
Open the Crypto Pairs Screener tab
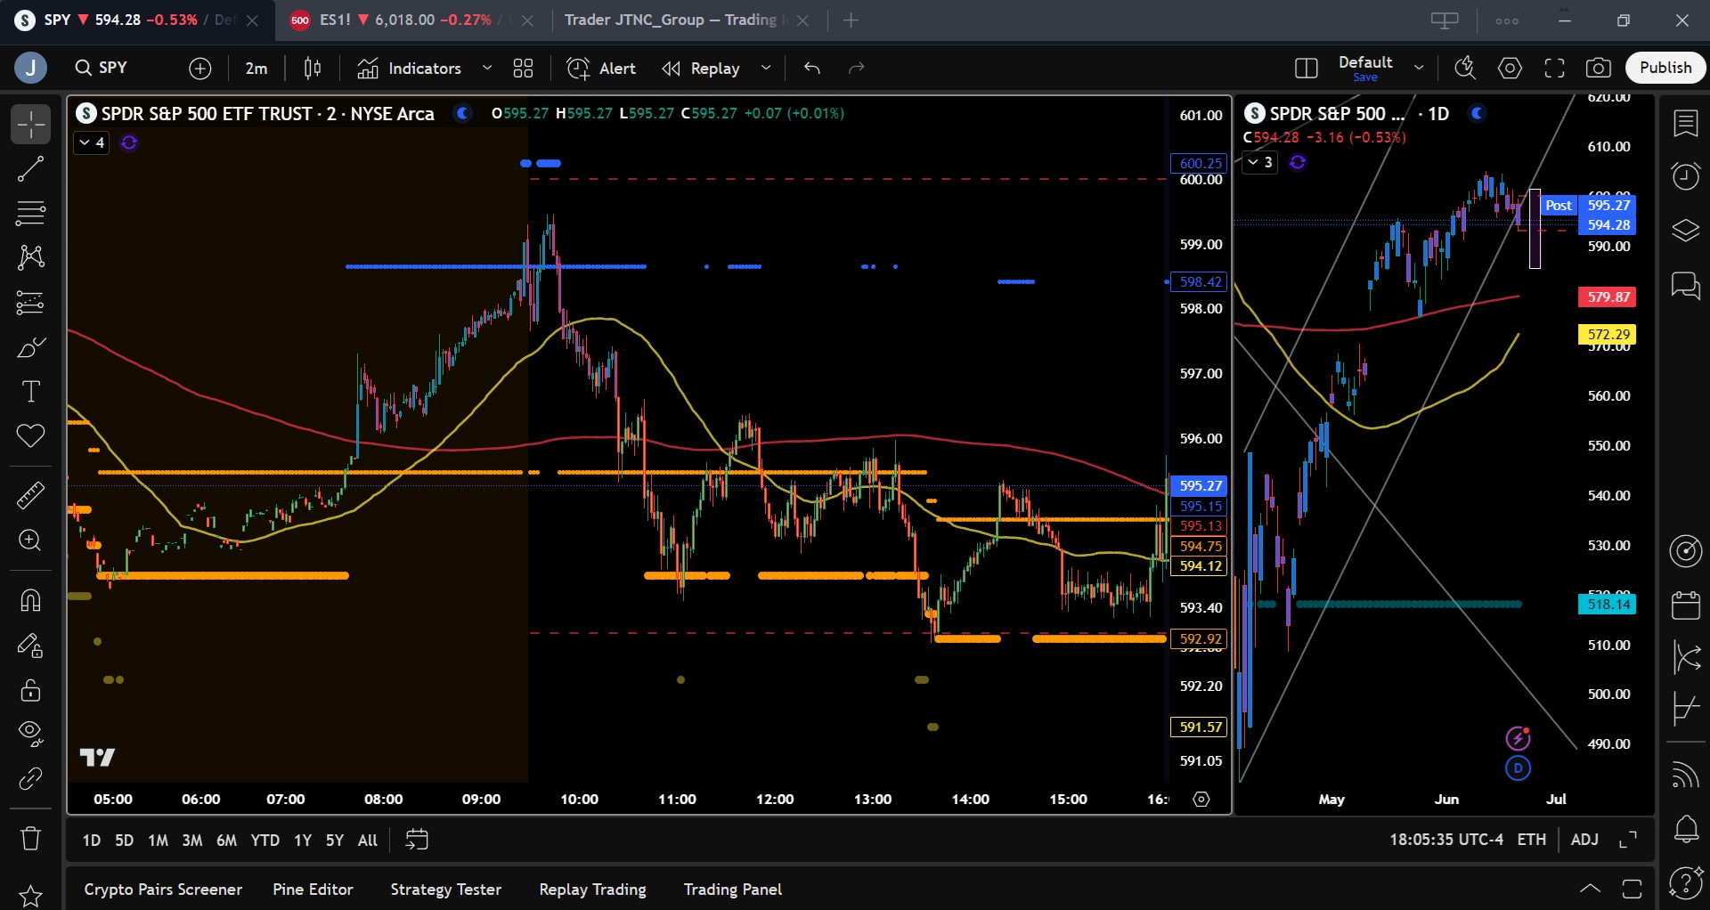tap(163, 890)
